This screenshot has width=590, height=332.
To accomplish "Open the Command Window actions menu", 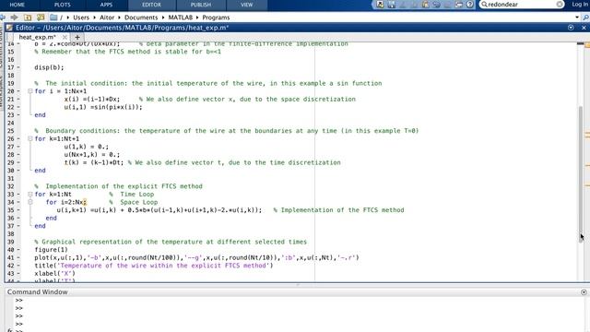I will (x=584, y=292).
